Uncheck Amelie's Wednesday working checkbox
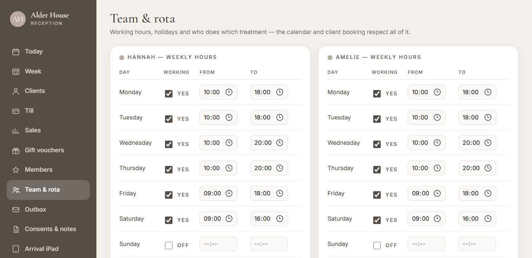Viewport: 532px width, 258px height. [377, 144]
